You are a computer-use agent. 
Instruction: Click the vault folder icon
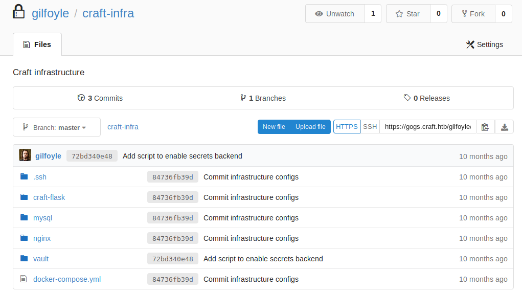[x=24, y=259]
